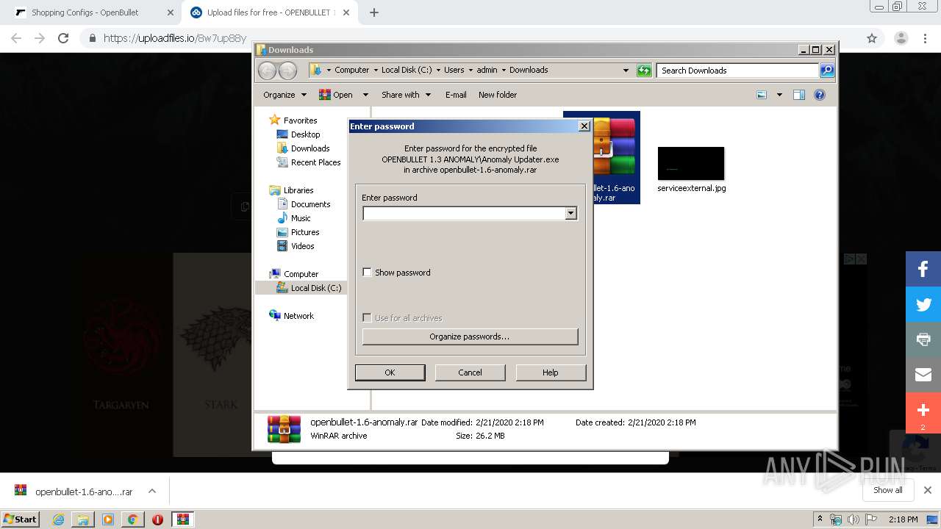Open Internet Explorer from the taskbar
This screenshot has width=941, height=529.
tap(58, 519)
